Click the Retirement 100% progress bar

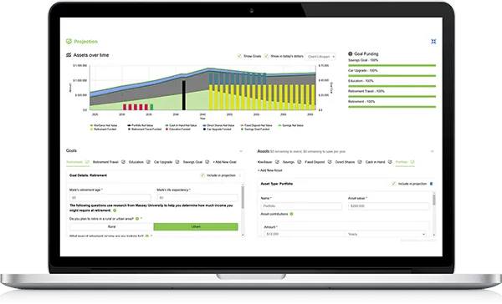[392, 107]
